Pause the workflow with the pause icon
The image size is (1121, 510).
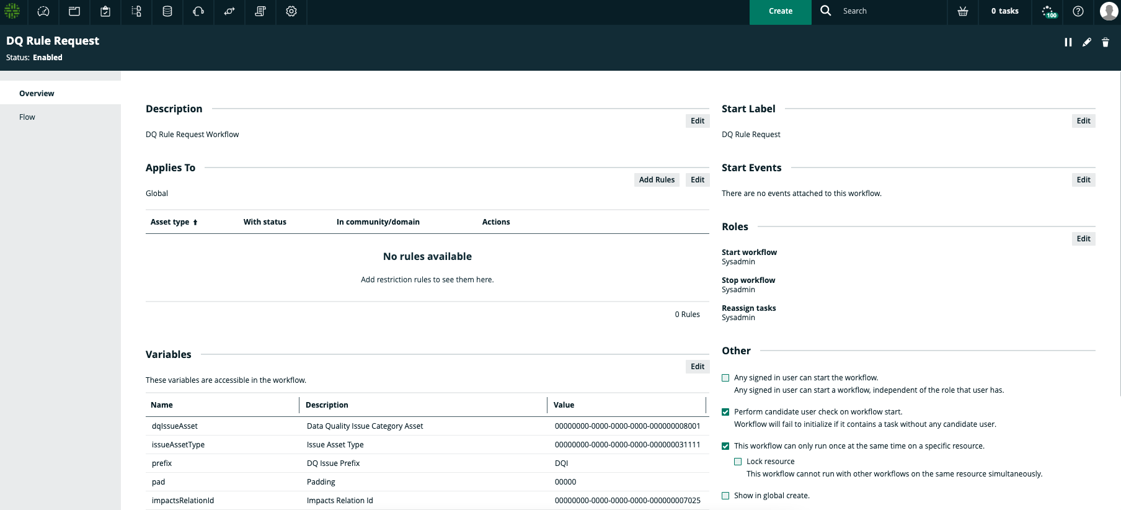(x=1068, y=42)
